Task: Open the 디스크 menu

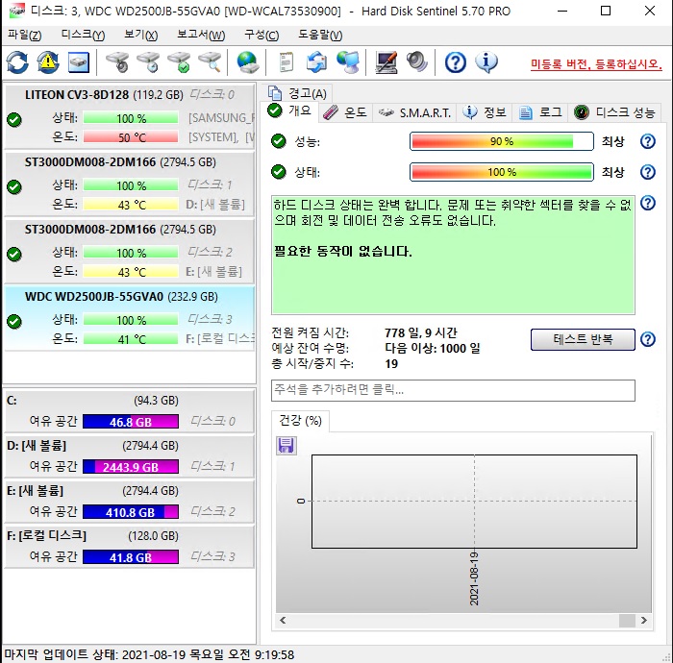Action: (83, 35)
